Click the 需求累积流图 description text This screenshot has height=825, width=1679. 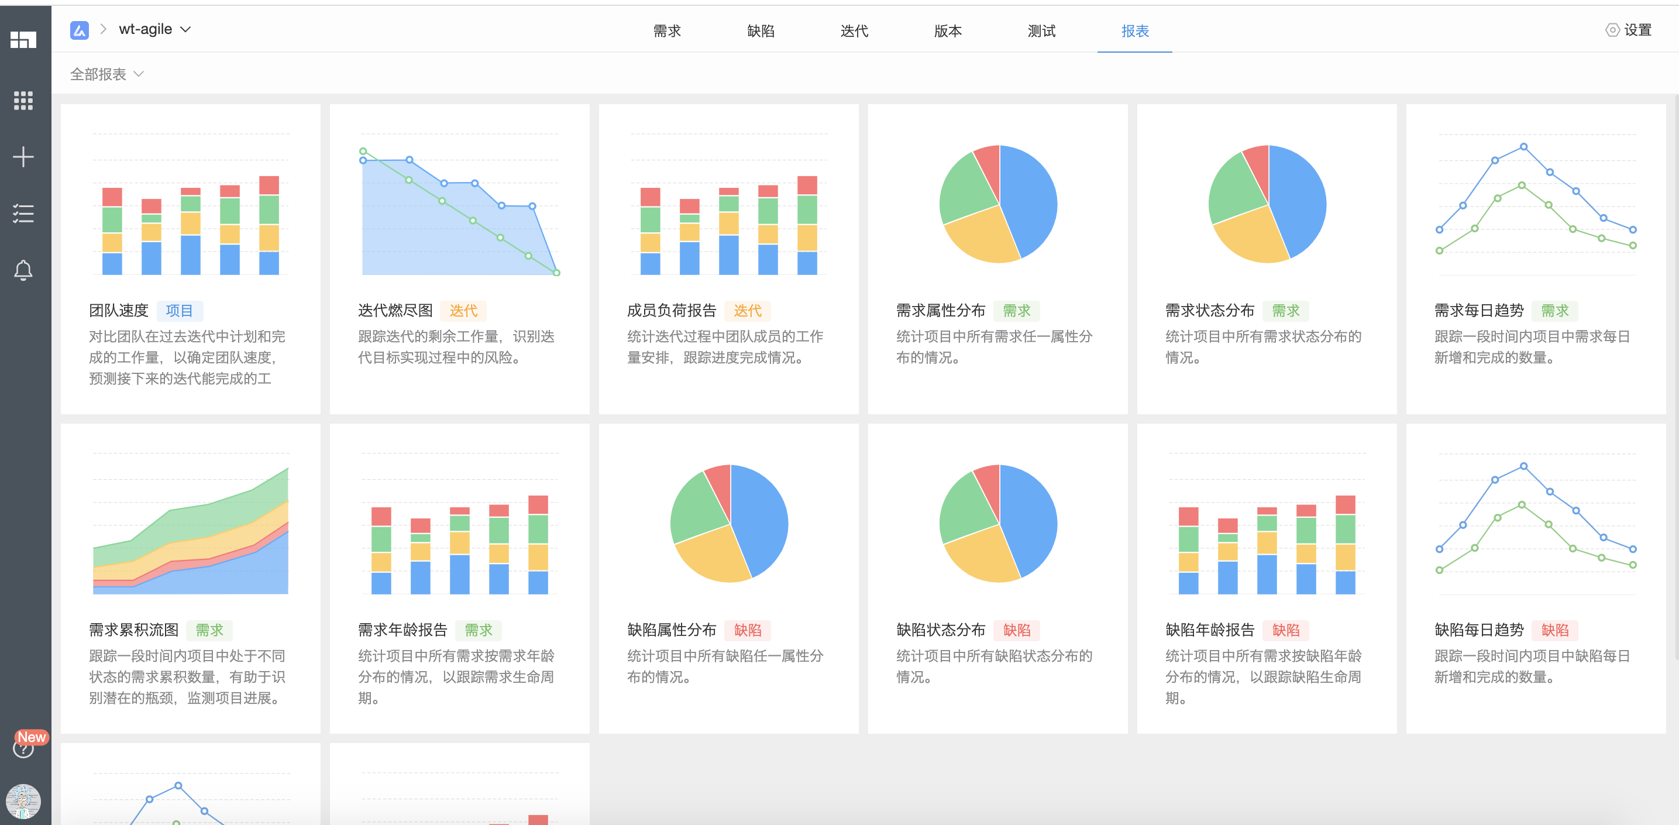point(187,676)
